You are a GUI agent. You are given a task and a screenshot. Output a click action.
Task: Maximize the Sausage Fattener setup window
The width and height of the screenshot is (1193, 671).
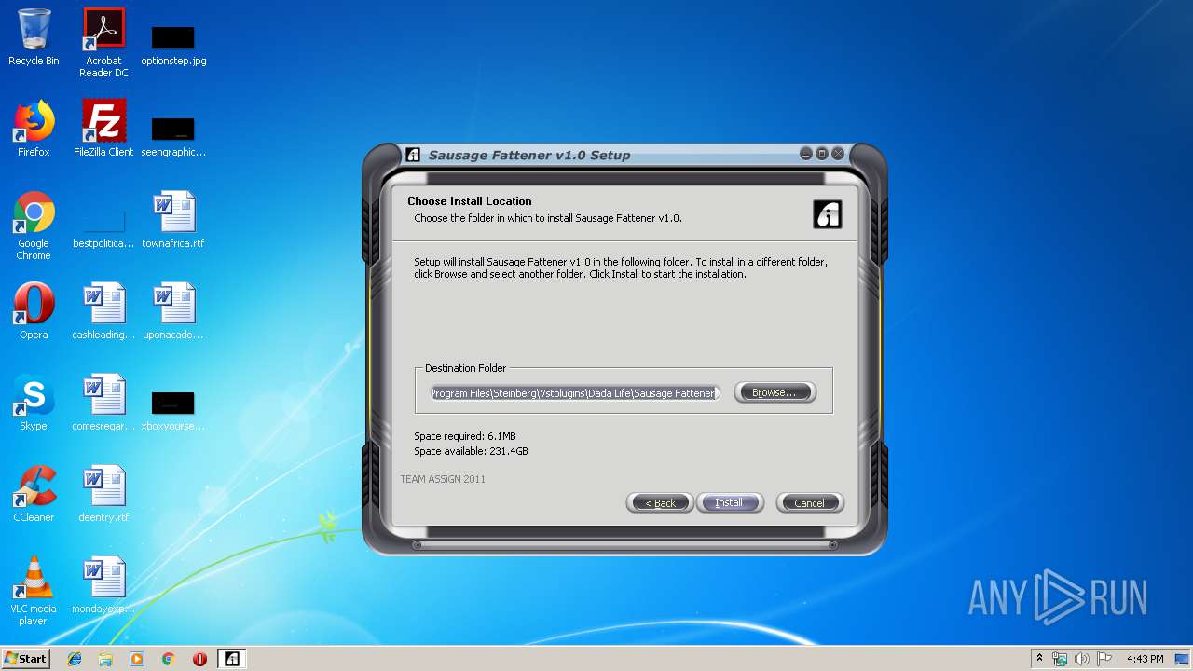coord(822,154)
